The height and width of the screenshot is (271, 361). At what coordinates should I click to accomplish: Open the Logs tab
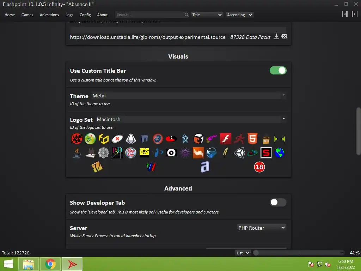pos(69,15)
